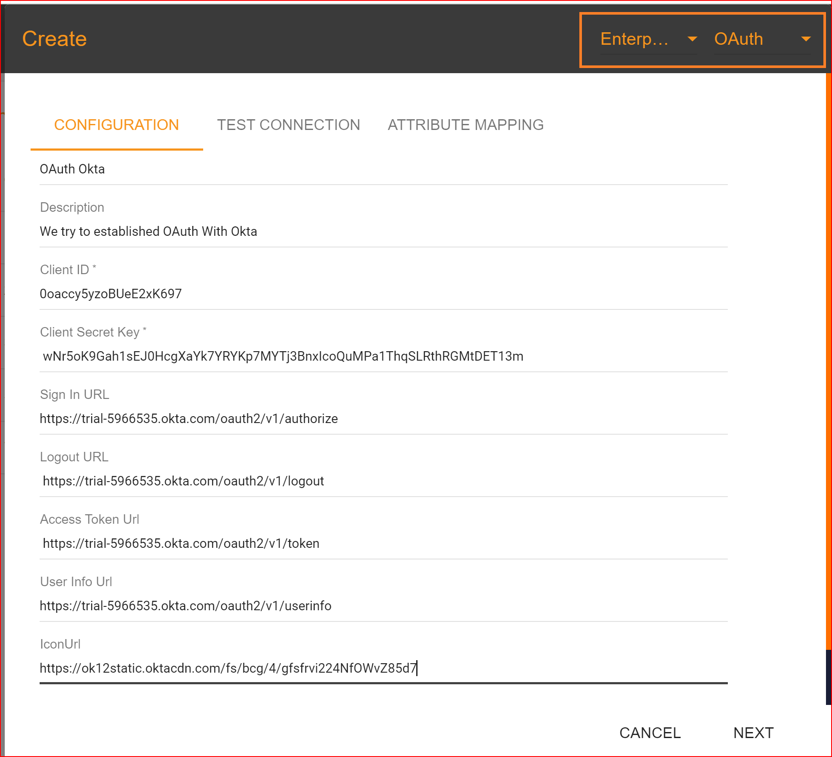
Task: Click the Description label
Action: (72, 207)
